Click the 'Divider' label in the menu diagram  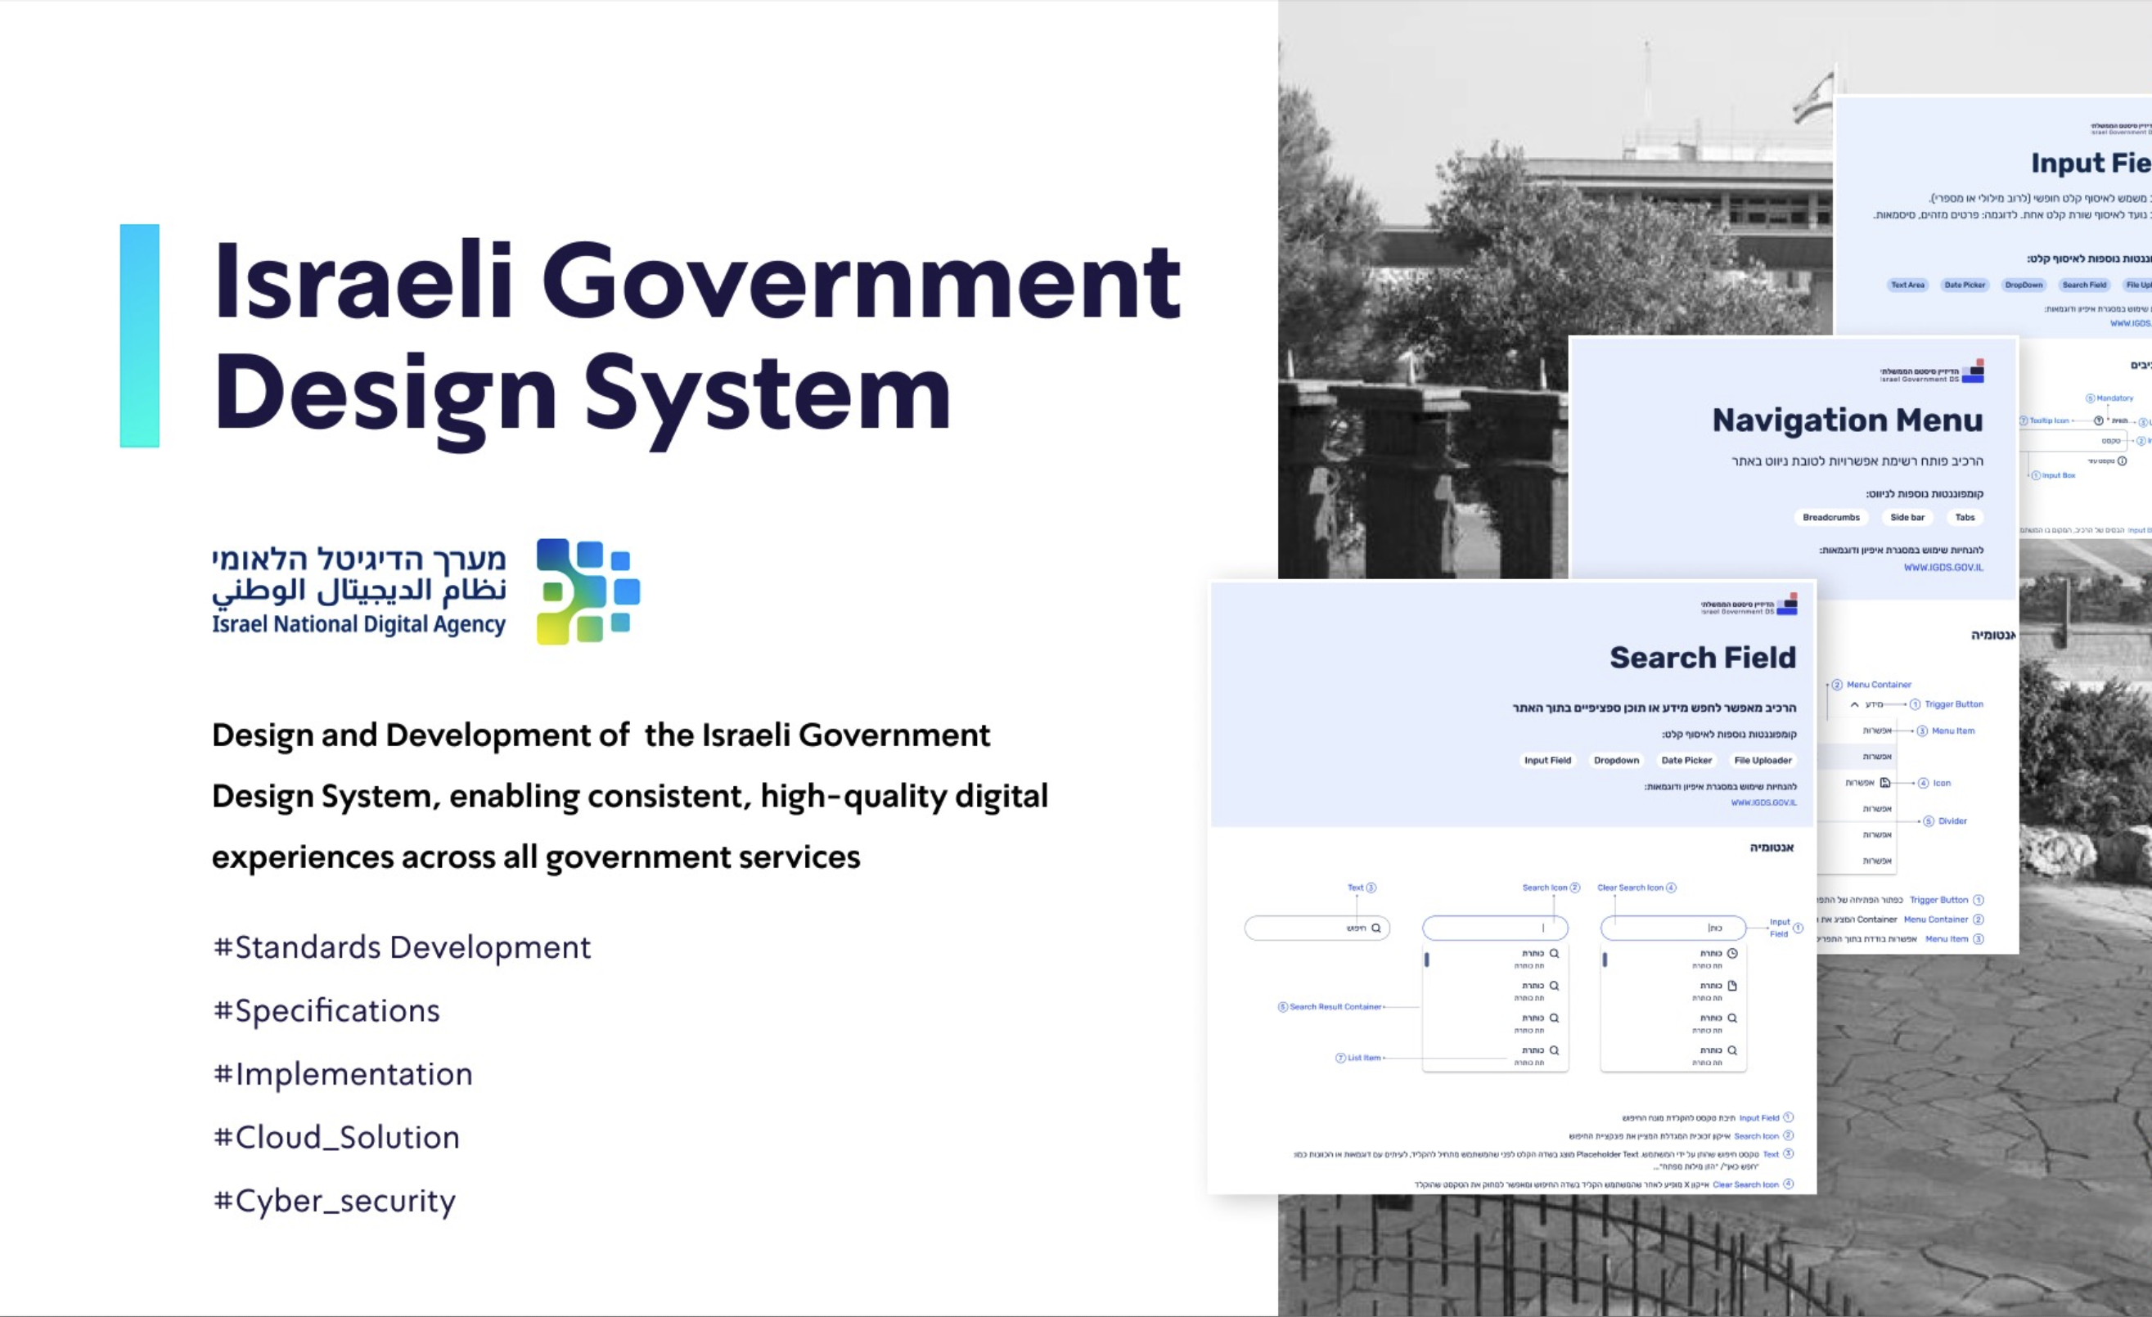pyautogui.click(x=1952, y=821)
